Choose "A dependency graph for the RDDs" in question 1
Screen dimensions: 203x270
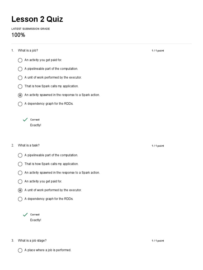click(20, 104)
